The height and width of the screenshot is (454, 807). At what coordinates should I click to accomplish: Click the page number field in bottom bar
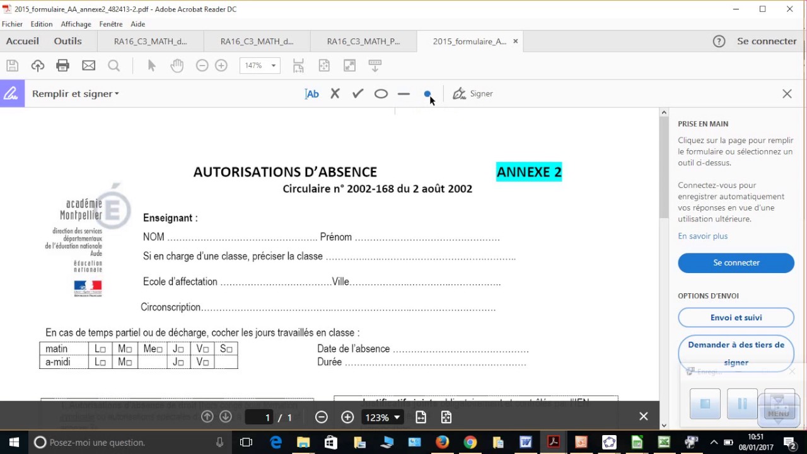point(267,417)
